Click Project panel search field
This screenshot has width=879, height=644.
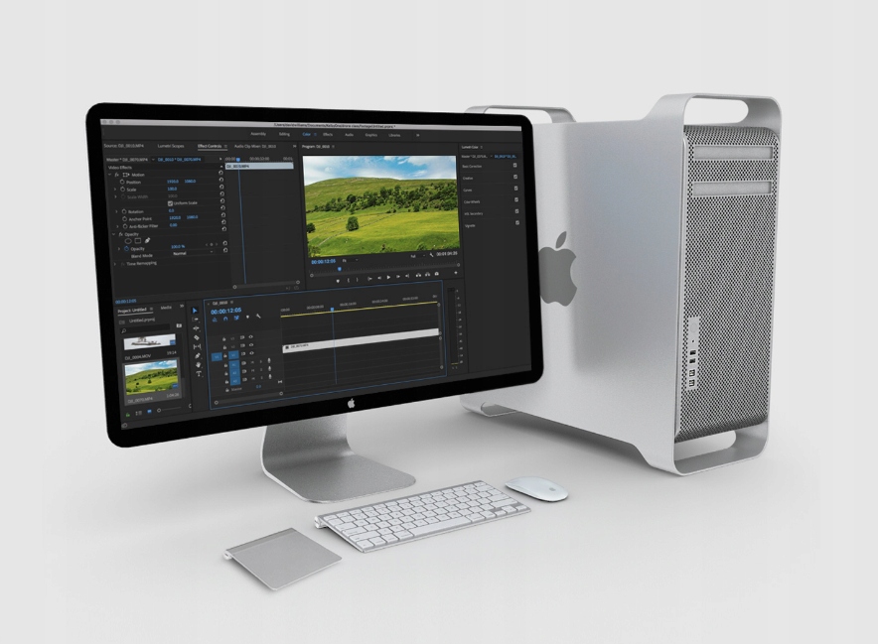pos(145,328)
